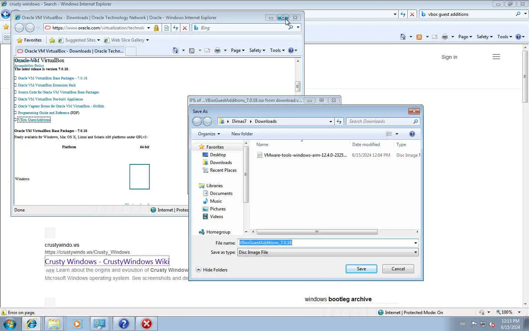Click the security lock icon in Oracle window address bar

(156, 28)
